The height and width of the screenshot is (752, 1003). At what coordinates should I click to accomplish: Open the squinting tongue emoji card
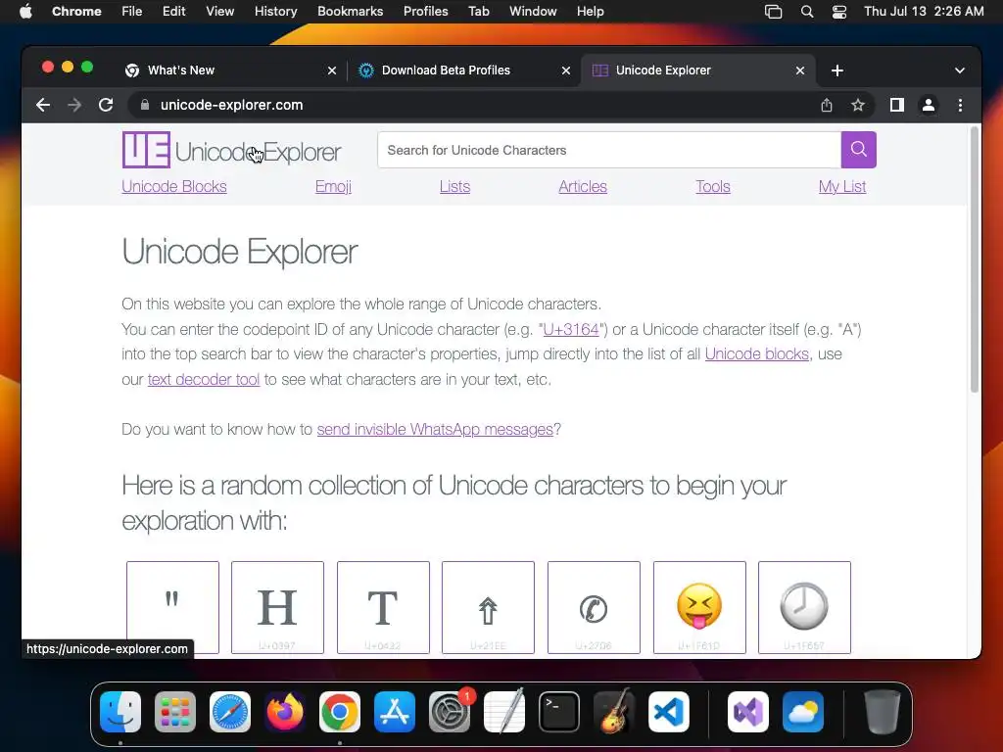click(699, 607)
